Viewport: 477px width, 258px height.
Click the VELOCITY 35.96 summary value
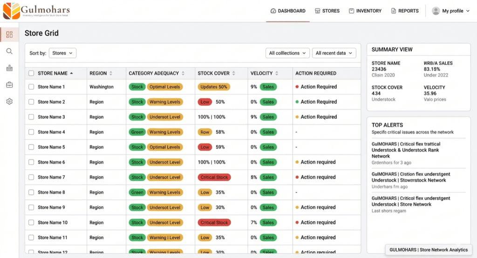(430, 93)
